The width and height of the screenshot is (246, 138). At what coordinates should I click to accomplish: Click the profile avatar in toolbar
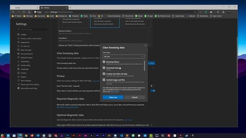pyautogui.click(x=229, y=12)
